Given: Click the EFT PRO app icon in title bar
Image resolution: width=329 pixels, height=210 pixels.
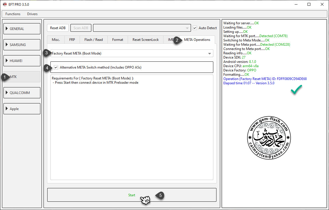Looking at the screenshot, I should [5, 4].
